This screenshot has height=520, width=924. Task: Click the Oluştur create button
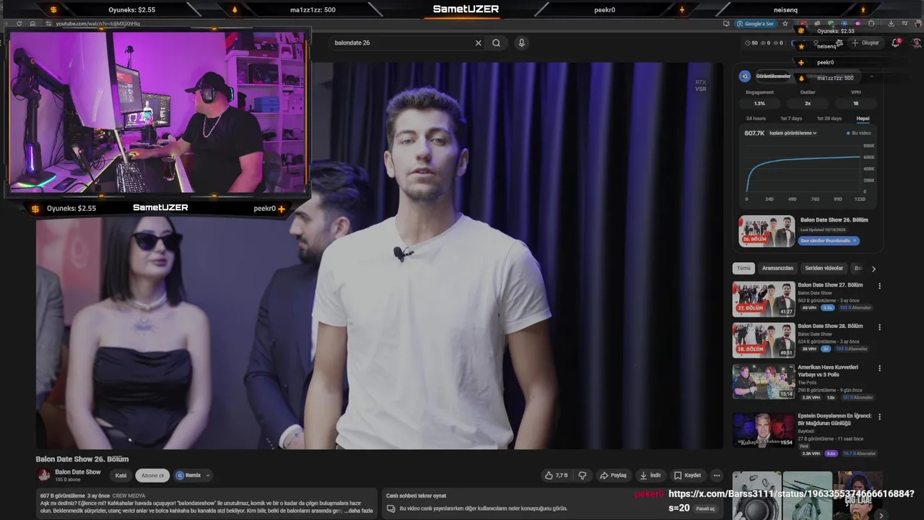(x=866, y=43)
